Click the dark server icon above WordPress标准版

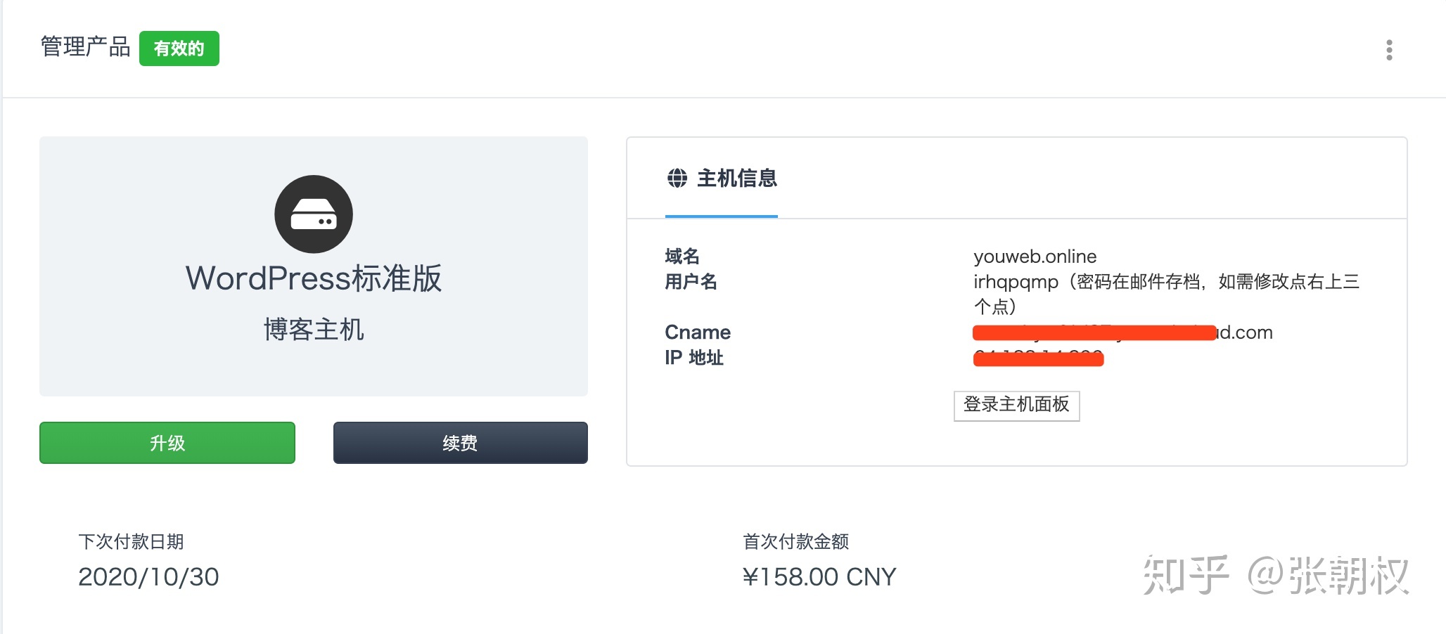point(314,214)
